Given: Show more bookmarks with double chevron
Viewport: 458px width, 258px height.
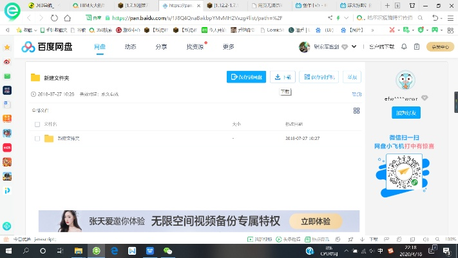Looking at the screenshot, I should pyautogui.click(x=372, y=30).
